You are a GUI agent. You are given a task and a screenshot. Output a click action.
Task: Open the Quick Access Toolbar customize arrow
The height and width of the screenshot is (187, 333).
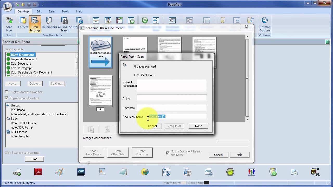[43, 5]
